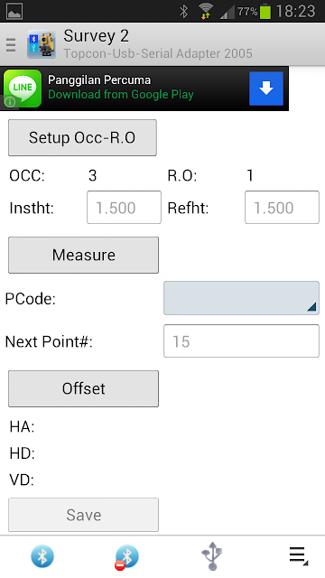This screenshot has width=325, height=578.
Task: Tap the USB connection icon
Action: (x=212, y=556)
